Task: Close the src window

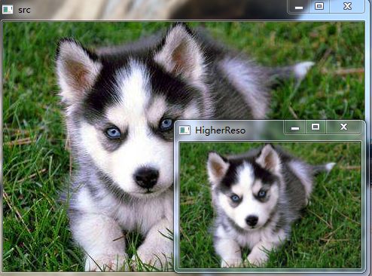Action: click(x=347, y=6)
